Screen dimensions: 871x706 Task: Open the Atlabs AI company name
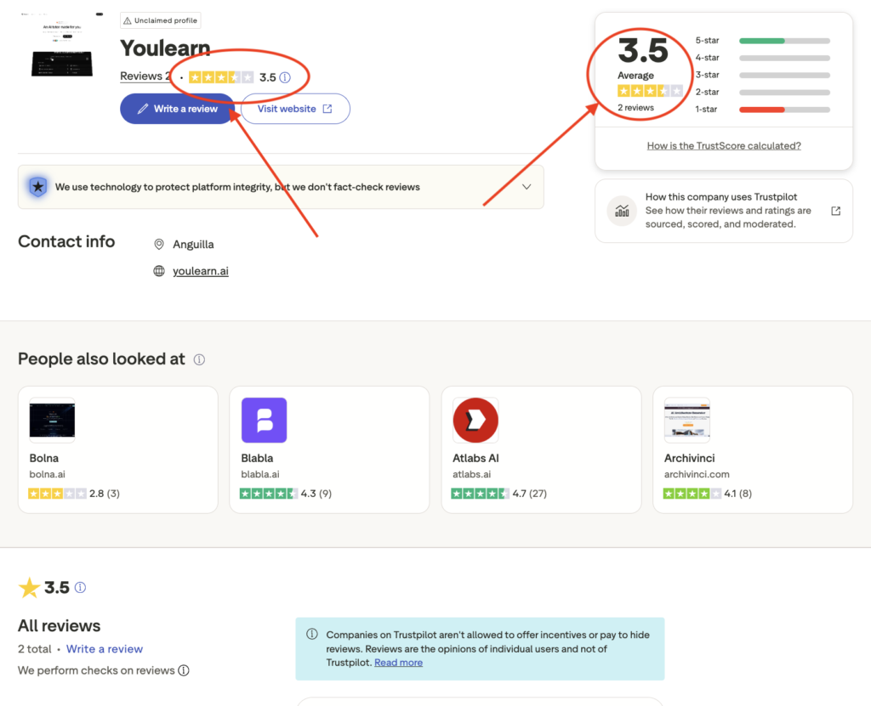pyautogui.click(x=475, y=458)
